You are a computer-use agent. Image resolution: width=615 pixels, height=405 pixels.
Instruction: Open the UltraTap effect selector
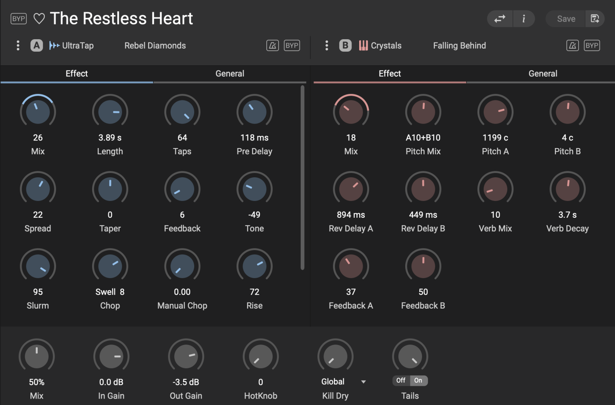click(x=72, y=46)
